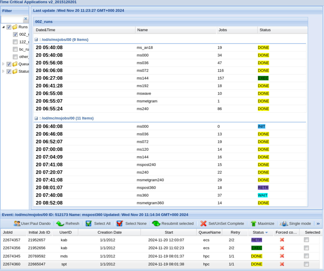
Task: Click the Refresh green arrow icon
Action: [x=60, y=223]
